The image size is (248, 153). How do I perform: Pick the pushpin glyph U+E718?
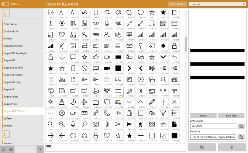tap(118, 114)
